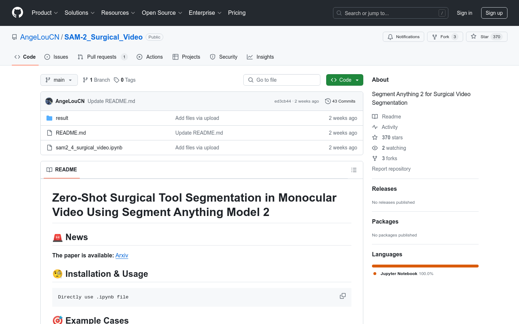This screenshot has height=324, width=519.
Task: Open the Enterprise dropdown
Action: coord(205,13)
